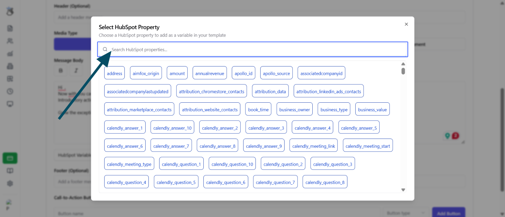
Task: Select calendly_question_8 property
Action: [325, 182]
